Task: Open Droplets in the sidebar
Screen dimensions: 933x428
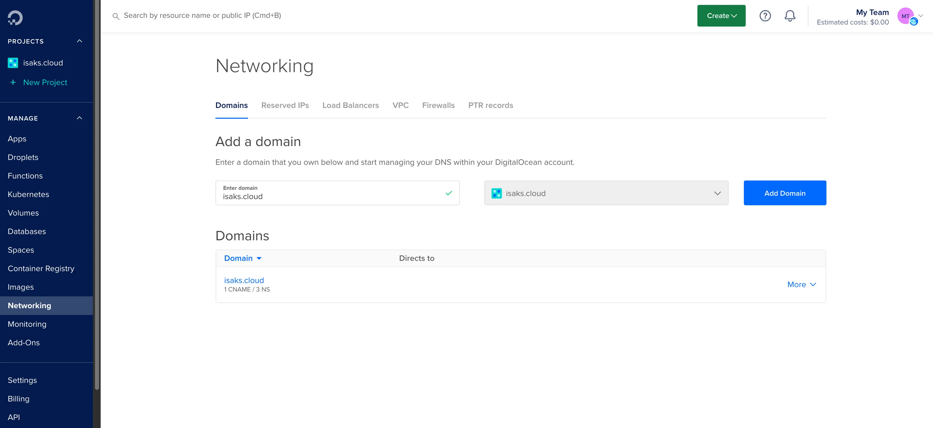Action: click(23, 157)
